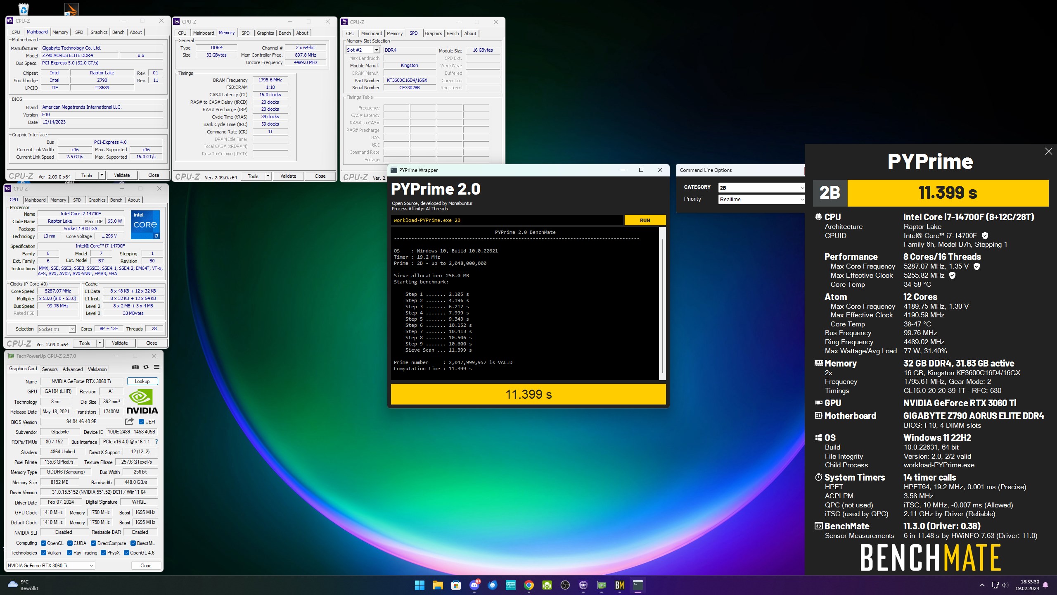
Task: Toggle the OpenCL checkbox in GPU-Z
Action: click(x=43, y=543)
